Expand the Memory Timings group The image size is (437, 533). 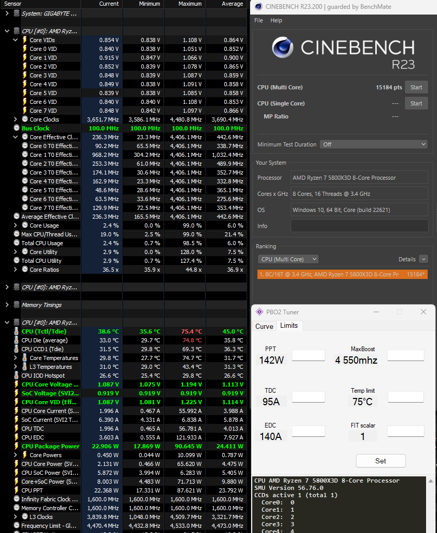click(x=7, y=305)
